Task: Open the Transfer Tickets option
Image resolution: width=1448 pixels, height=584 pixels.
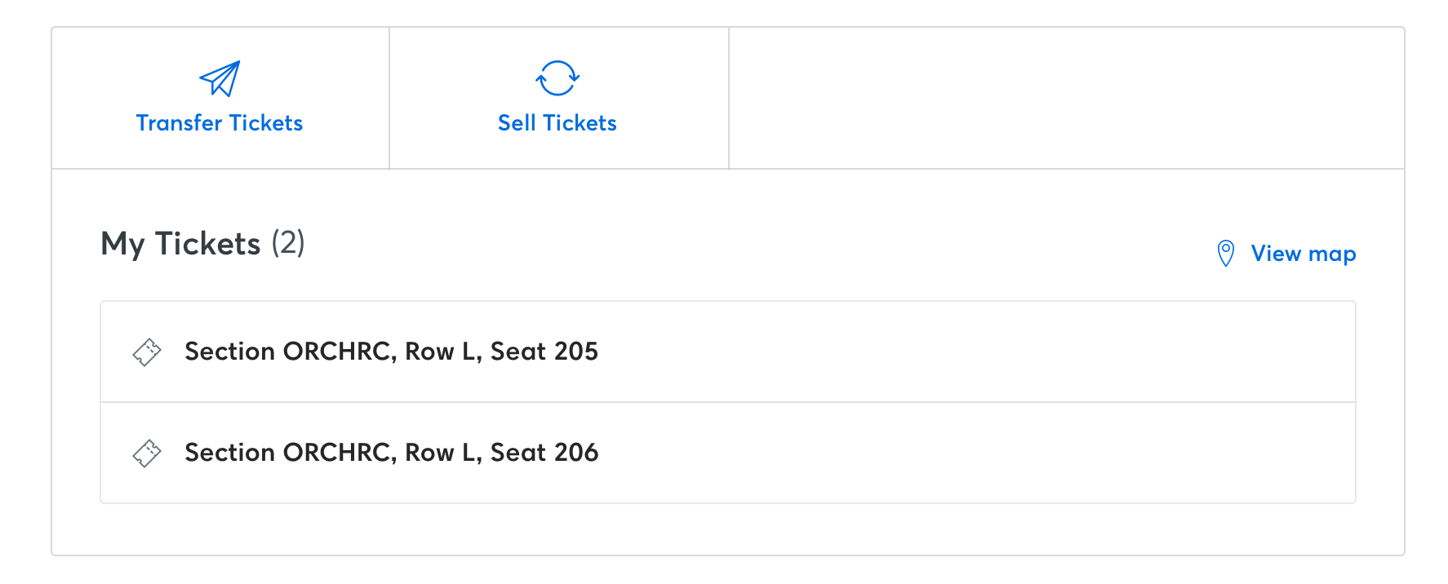Action: point(220,98)
